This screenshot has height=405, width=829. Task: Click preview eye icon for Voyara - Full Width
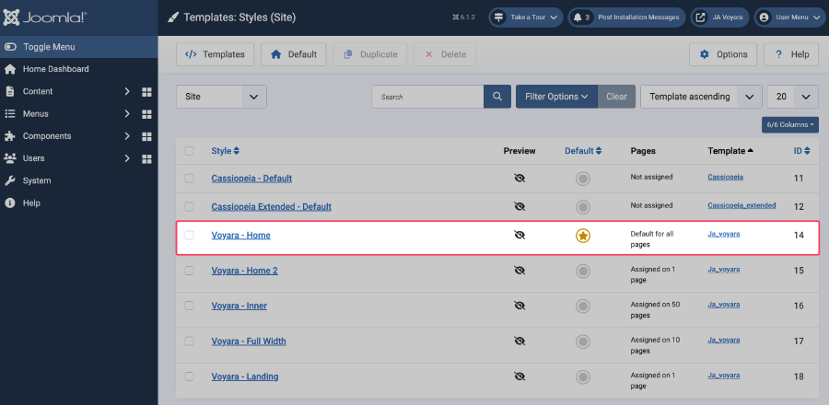pyautogui.click(x=520, y=341)
